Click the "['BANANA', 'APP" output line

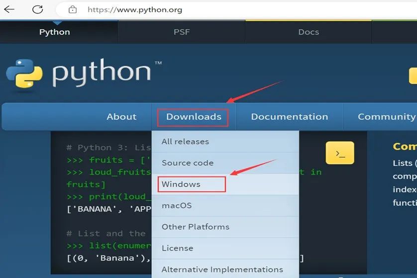pos(109,209)
